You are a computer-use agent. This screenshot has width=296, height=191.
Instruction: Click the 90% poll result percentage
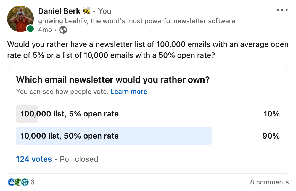coord(271,136)
